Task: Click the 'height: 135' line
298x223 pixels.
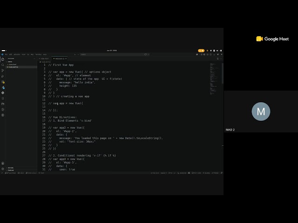Action: coord(68,85)
